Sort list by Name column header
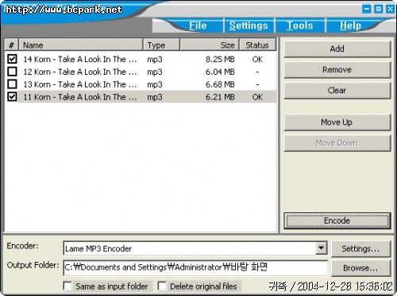This screenshot has height=296, width=397. (x=81, y=45)
